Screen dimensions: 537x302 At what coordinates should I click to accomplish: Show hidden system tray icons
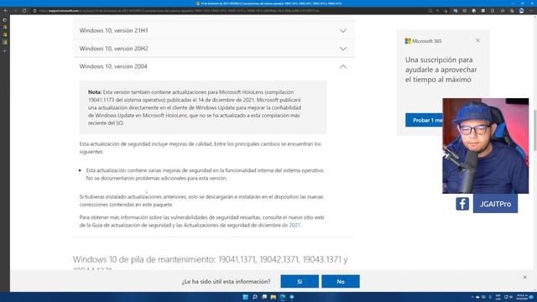(472, 297)
